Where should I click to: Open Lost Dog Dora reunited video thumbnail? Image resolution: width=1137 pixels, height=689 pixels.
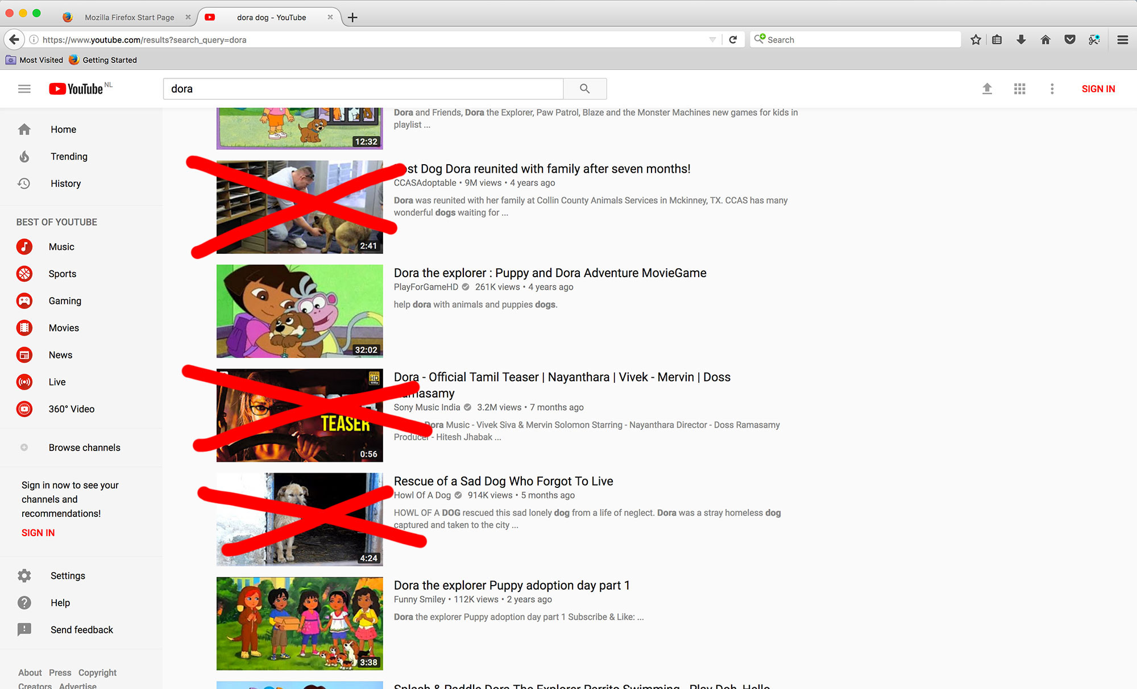point(300,207)
